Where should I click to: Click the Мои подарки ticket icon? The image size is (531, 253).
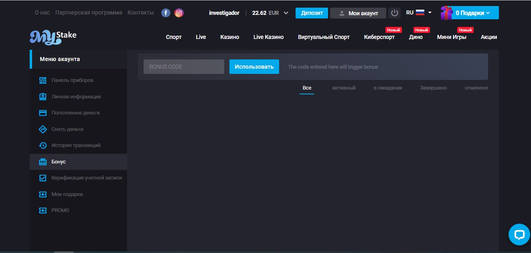tap(43, 194)
